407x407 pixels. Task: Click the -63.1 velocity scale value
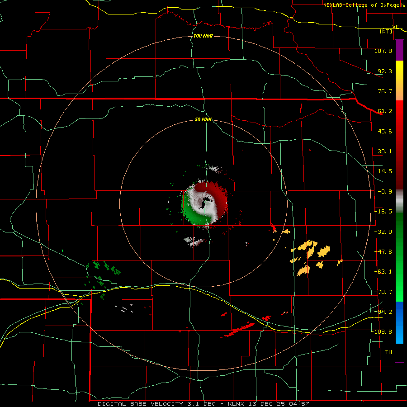[383, 272]
